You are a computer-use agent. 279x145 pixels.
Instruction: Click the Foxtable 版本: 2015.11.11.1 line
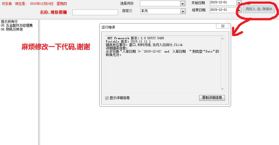[x=128, y=41]
